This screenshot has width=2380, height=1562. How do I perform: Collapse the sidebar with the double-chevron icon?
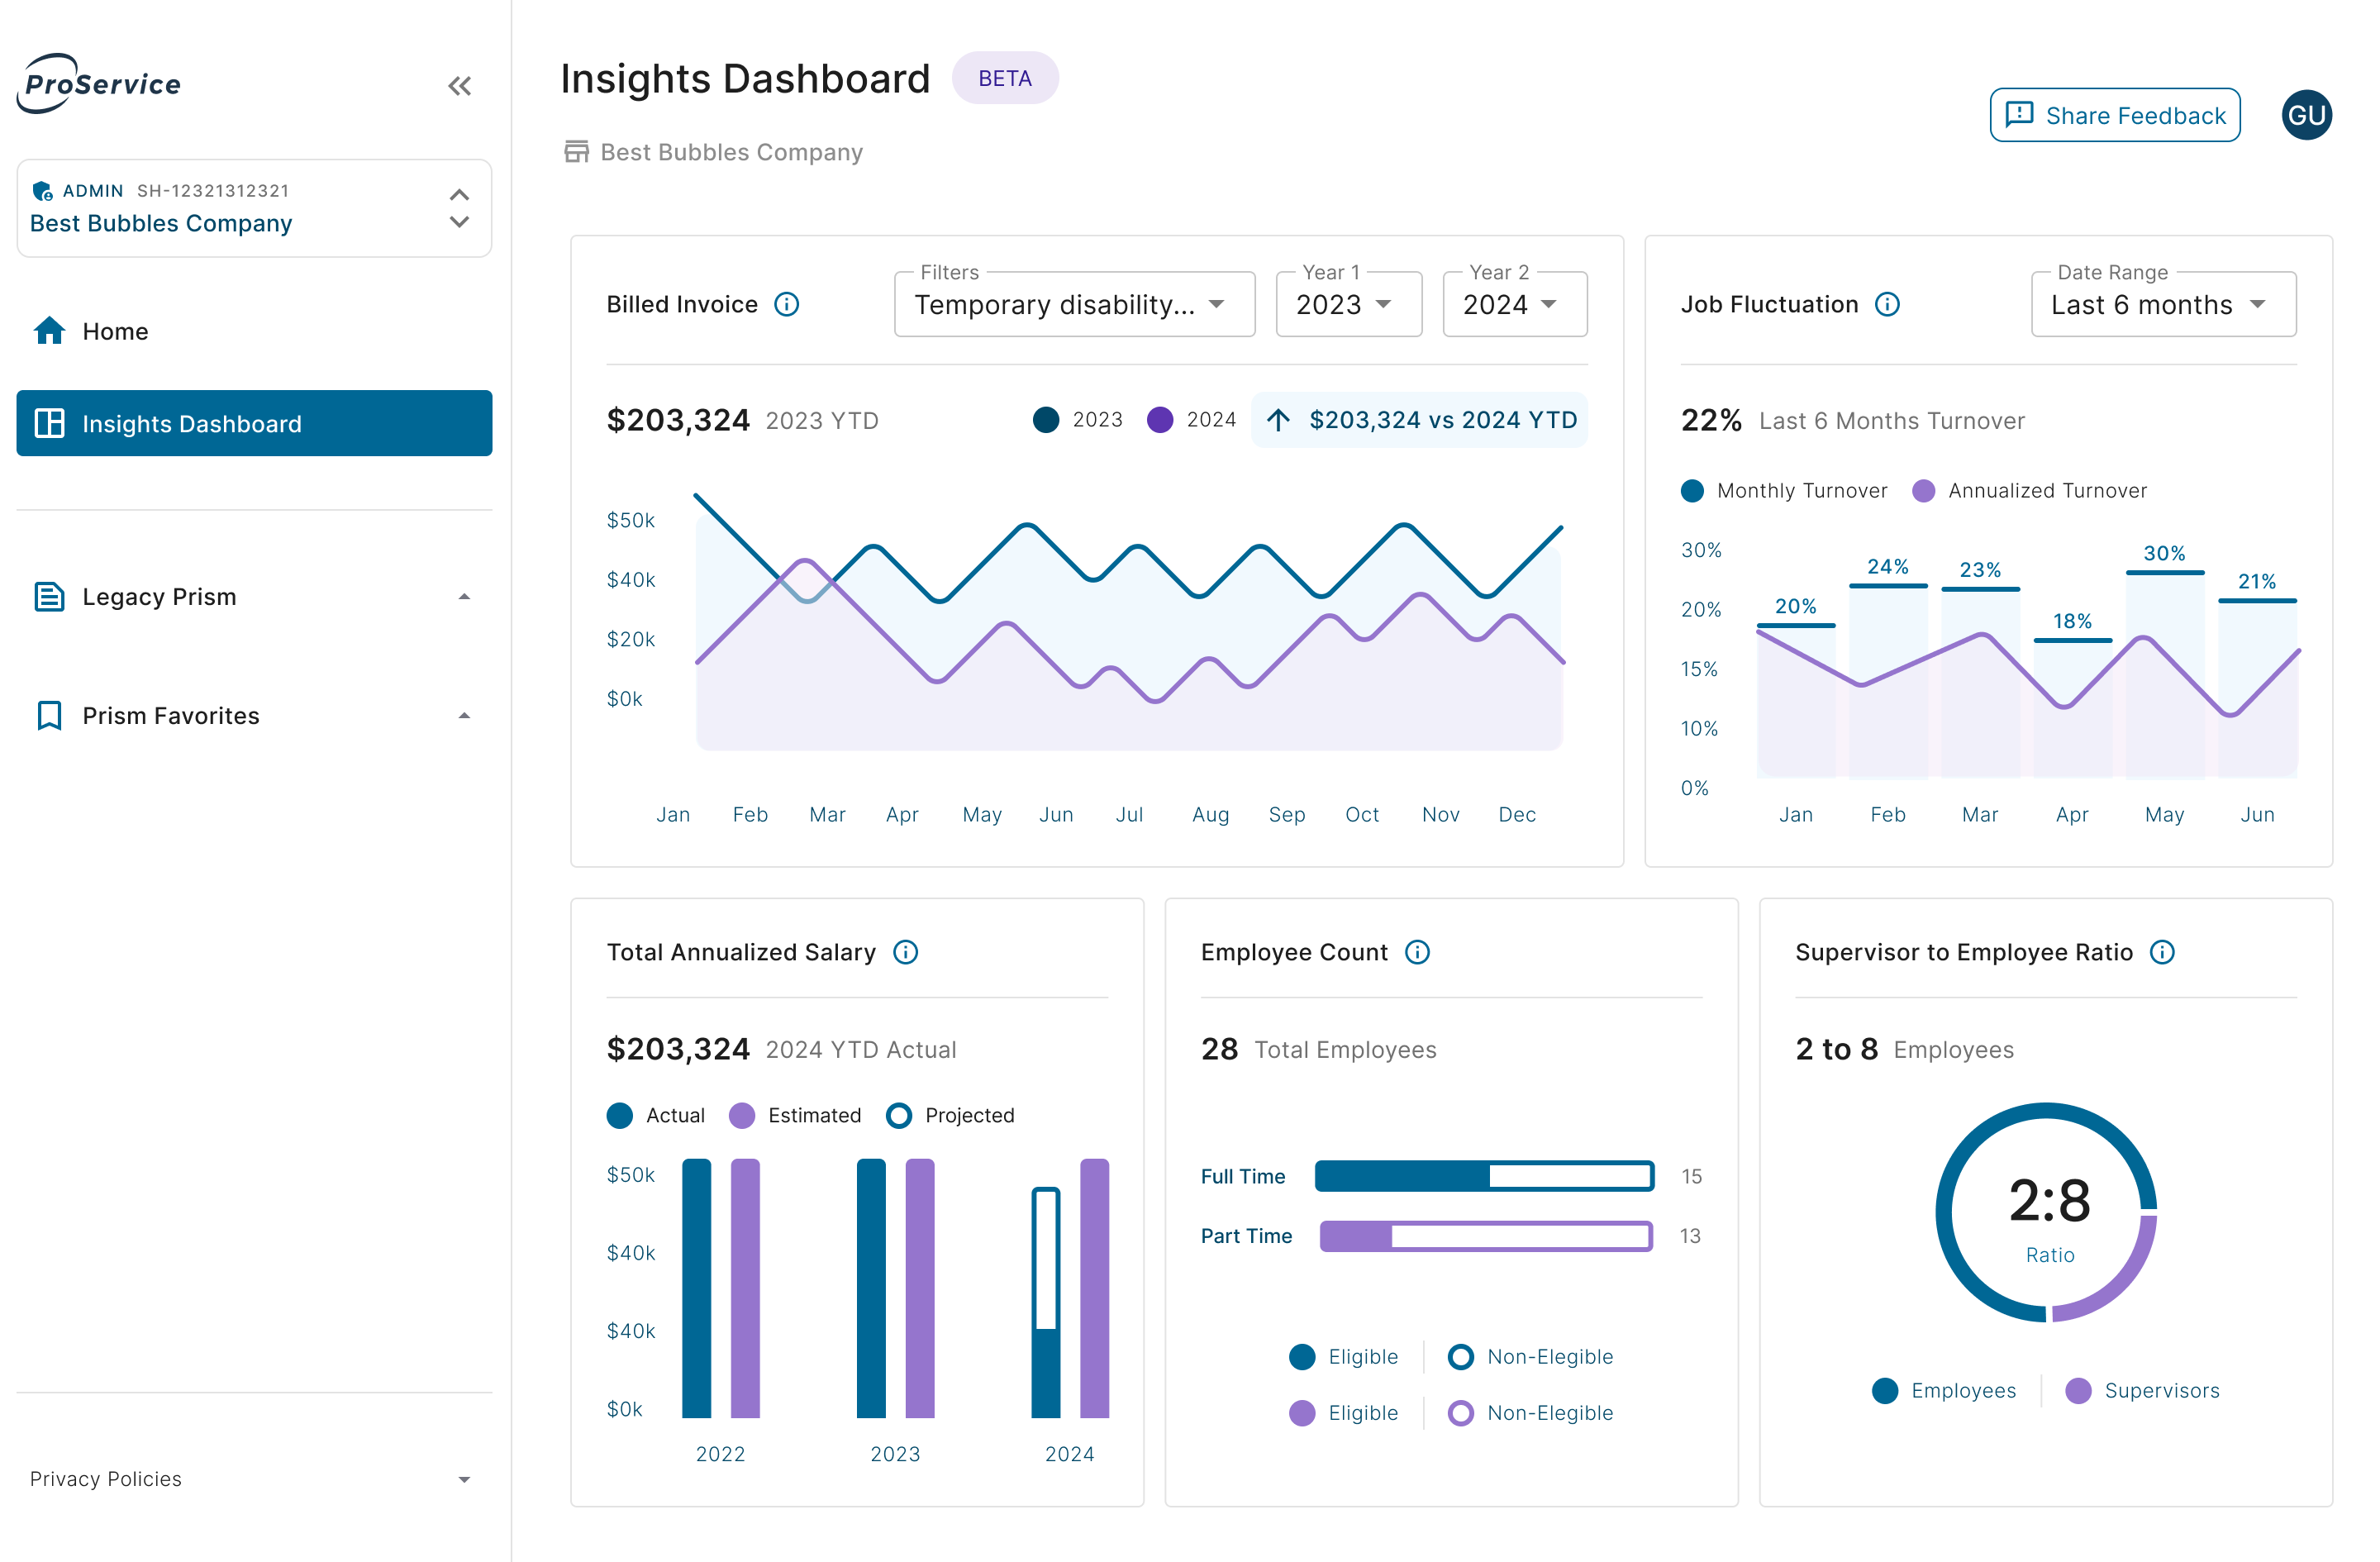(x=459, y=86)
